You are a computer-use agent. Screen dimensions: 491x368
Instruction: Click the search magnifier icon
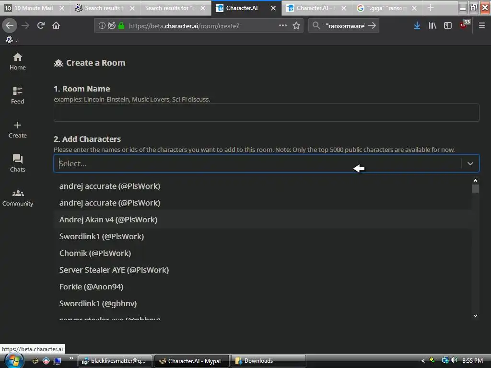pyautogui.click(x=316, y=26)
